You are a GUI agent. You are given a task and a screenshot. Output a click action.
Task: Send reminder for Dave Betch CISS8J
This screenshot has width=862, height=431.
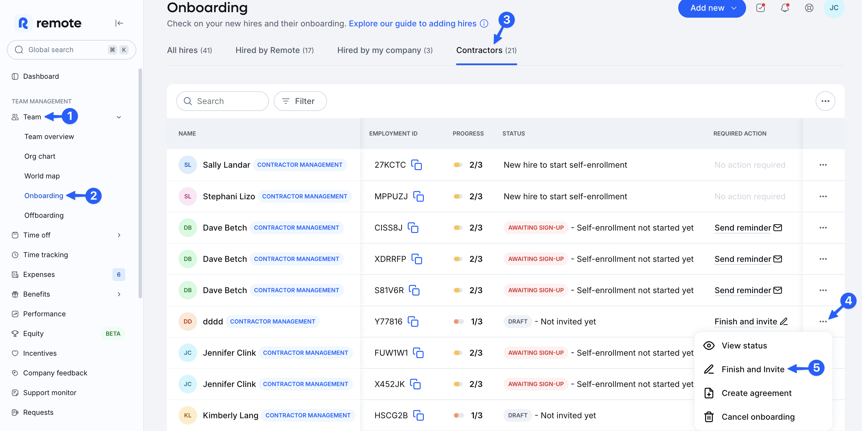point(748,228)
